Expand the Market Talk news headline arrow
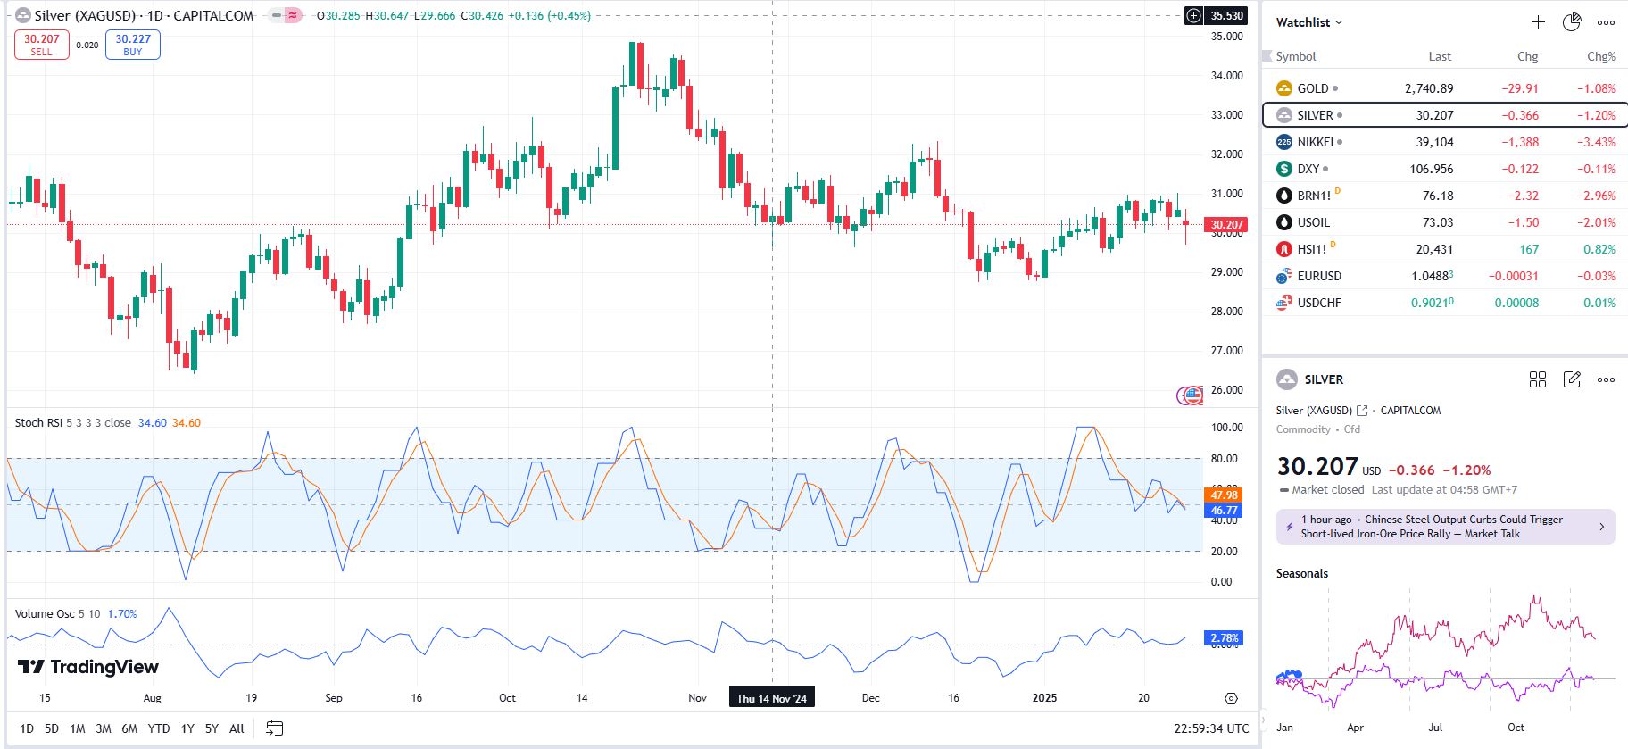The width and height of the screenshot is (1628, 749). (1601, 527)
